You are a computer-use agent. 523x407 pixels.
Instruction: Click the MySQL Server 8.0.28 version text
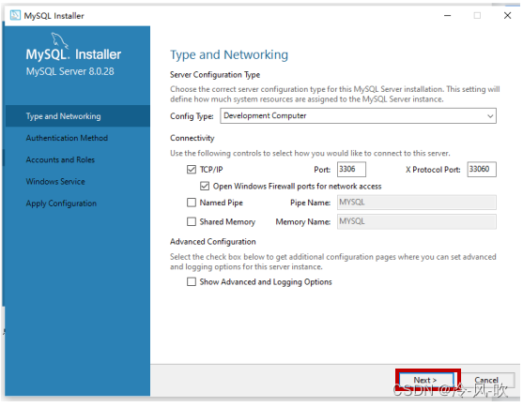click(x=70, y=71)
